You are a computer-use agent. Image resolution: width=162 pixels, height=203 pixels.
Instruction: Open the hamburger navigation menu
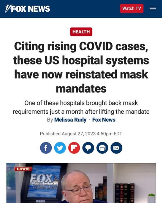click(x=153, y=8)
